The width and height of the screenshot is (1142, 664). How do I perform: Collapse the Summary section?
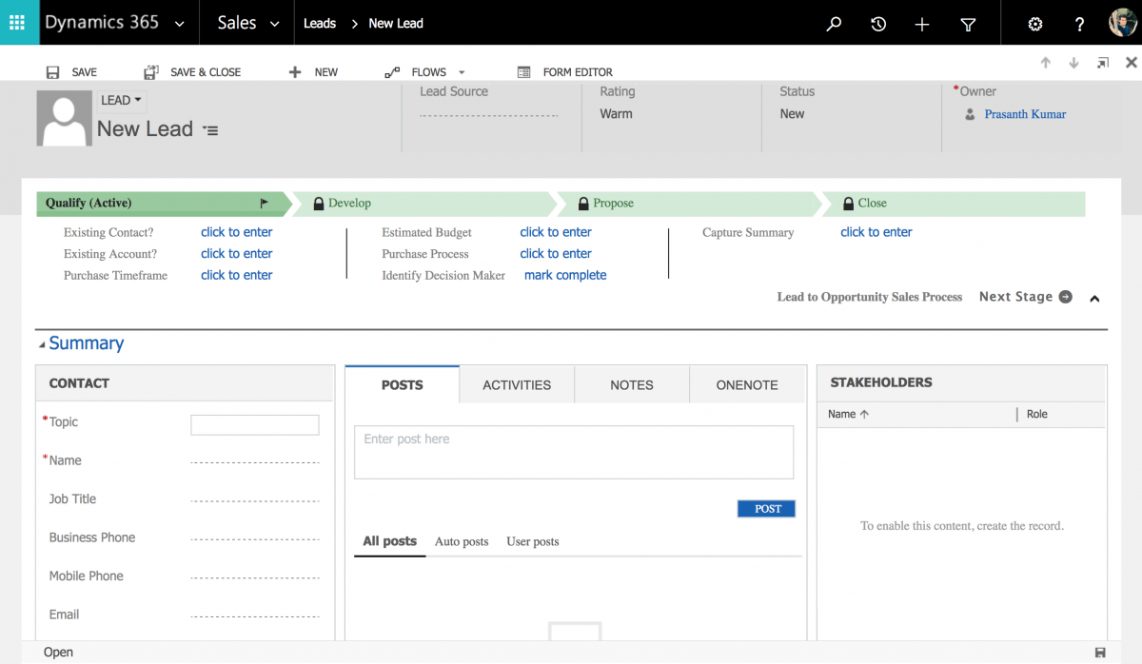[x=40, y=342]
